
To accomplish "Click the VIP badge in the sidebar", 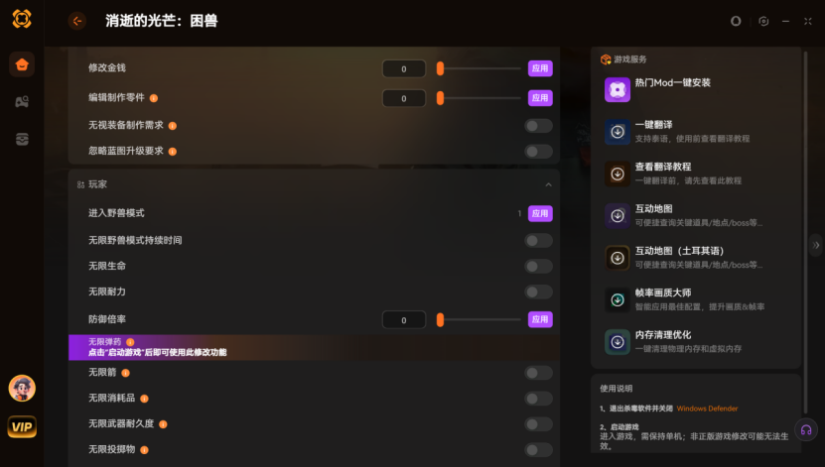I will click(22, 426).
